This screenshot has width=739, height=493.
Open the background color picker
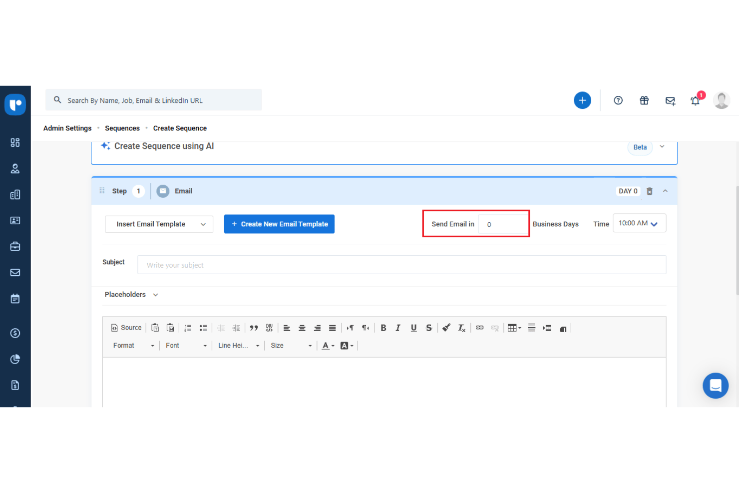point(347,346)
